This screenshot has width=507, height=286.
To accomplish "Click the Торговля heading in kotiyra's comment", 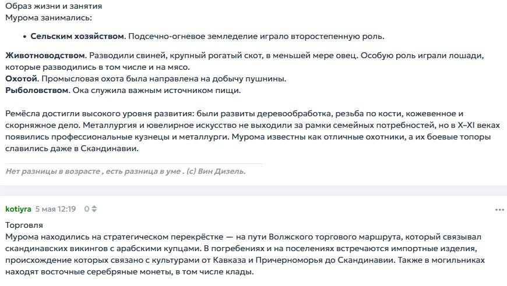I will [x=24, y=225].
